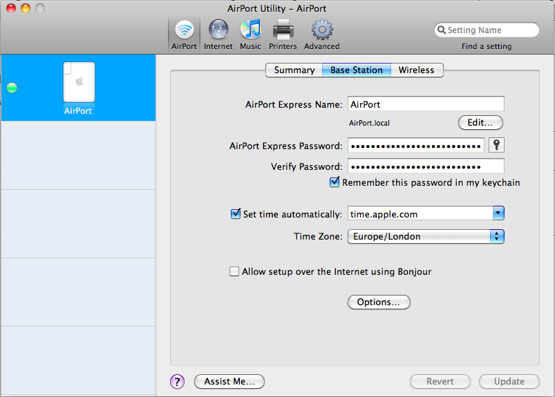Click the Assist Me... button
Screen dimensions: 555x397
click(229, 381)
